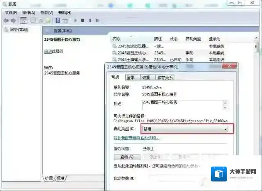Click the executable path text C:\Program Files
The height and width of the screenshot is (191, 262).
click(x=170, y=121)
